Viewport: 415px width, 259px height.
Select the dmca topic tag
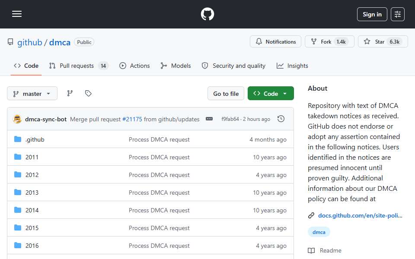coord(319,232)
